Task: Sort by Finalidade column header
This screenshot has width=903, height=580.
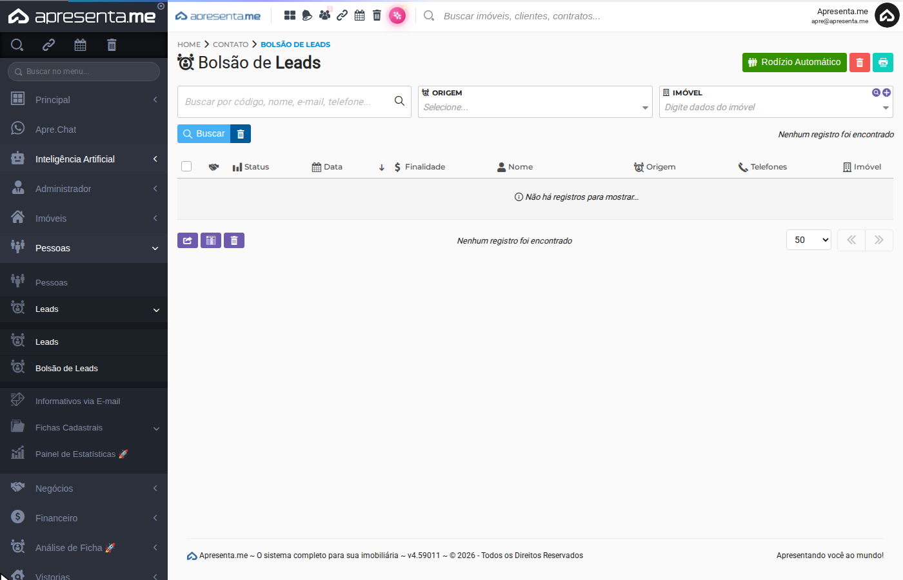Action: click(x=420, y=167)
